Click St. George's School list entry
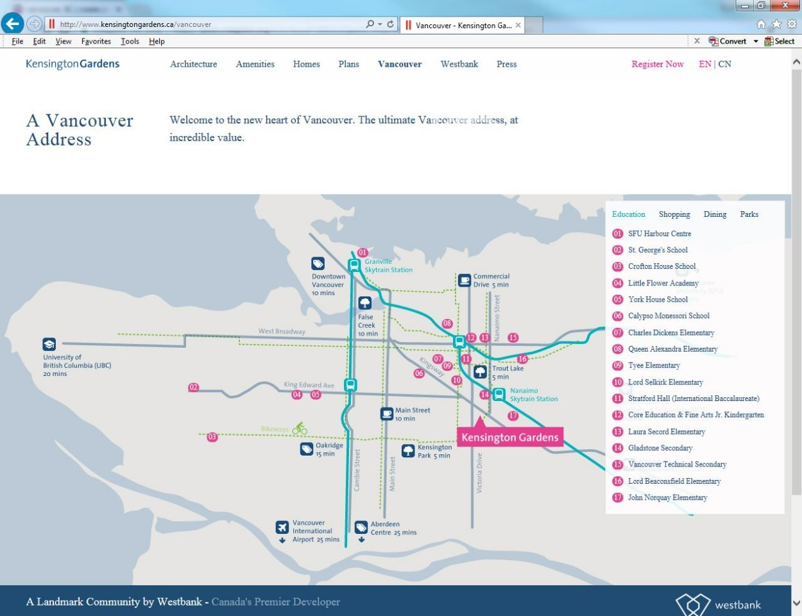Image resolution: width=802 pixels, height=616 pixels. pos(658,250)
